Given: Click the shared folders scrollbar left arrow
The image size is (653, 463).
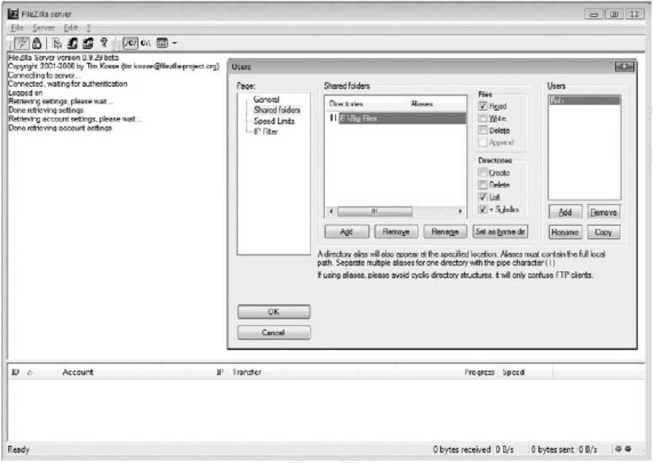Looking at the screenshot, I should pos(331,211).
